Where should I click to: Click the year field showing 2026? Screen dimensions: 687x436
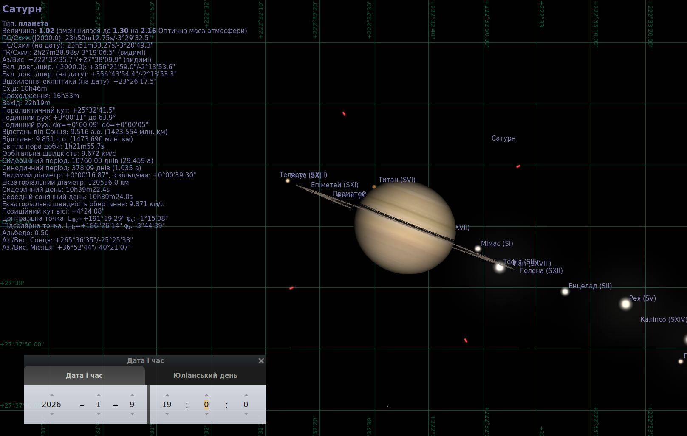click(x=51, y=405)
